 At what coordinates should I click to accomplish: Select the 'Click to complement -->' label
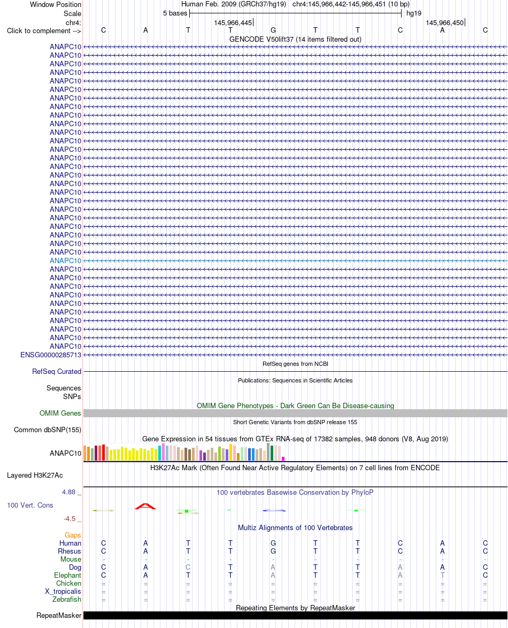click(44, 31)
